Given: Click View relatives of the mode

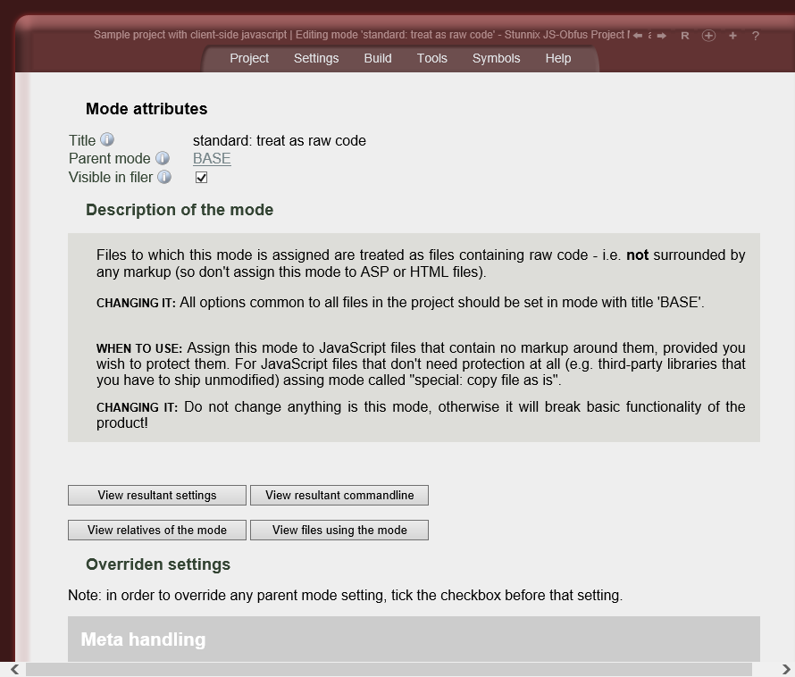Looking at the screenshot, I should coord(157,530).
